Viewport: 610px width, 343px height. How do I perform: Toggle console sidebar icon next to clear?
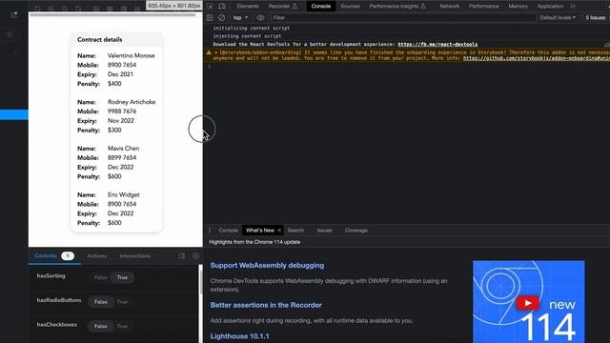pos(210,18)
